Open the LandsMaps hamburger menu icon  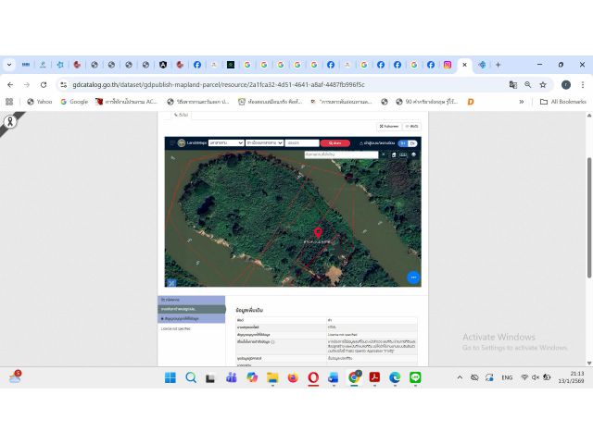[170, 142]
